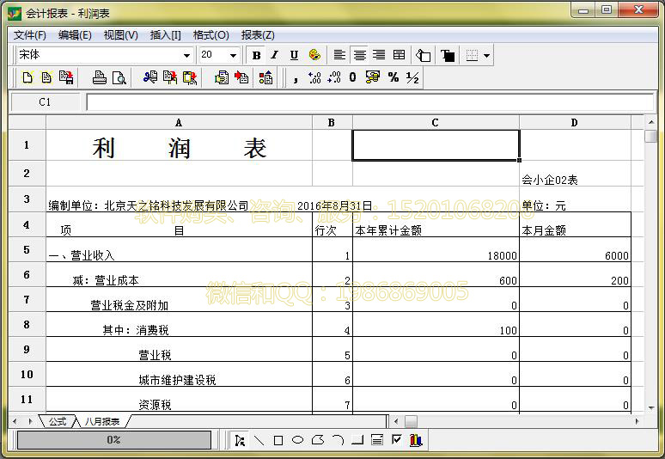Select the line drawing tool

click(x=259, y=440)
